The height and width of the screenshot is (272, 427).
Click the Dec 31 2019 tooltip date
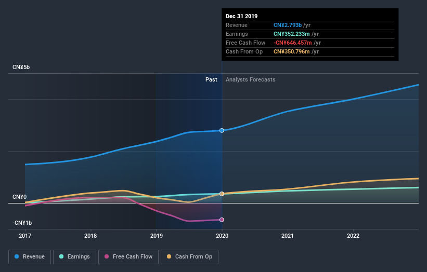pyautogui.click(x=241, y=16)
